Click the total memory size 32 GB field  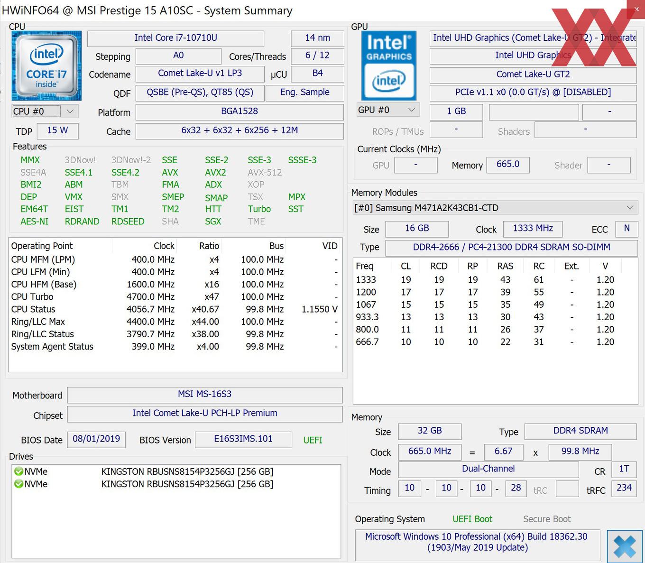(430, 431)
